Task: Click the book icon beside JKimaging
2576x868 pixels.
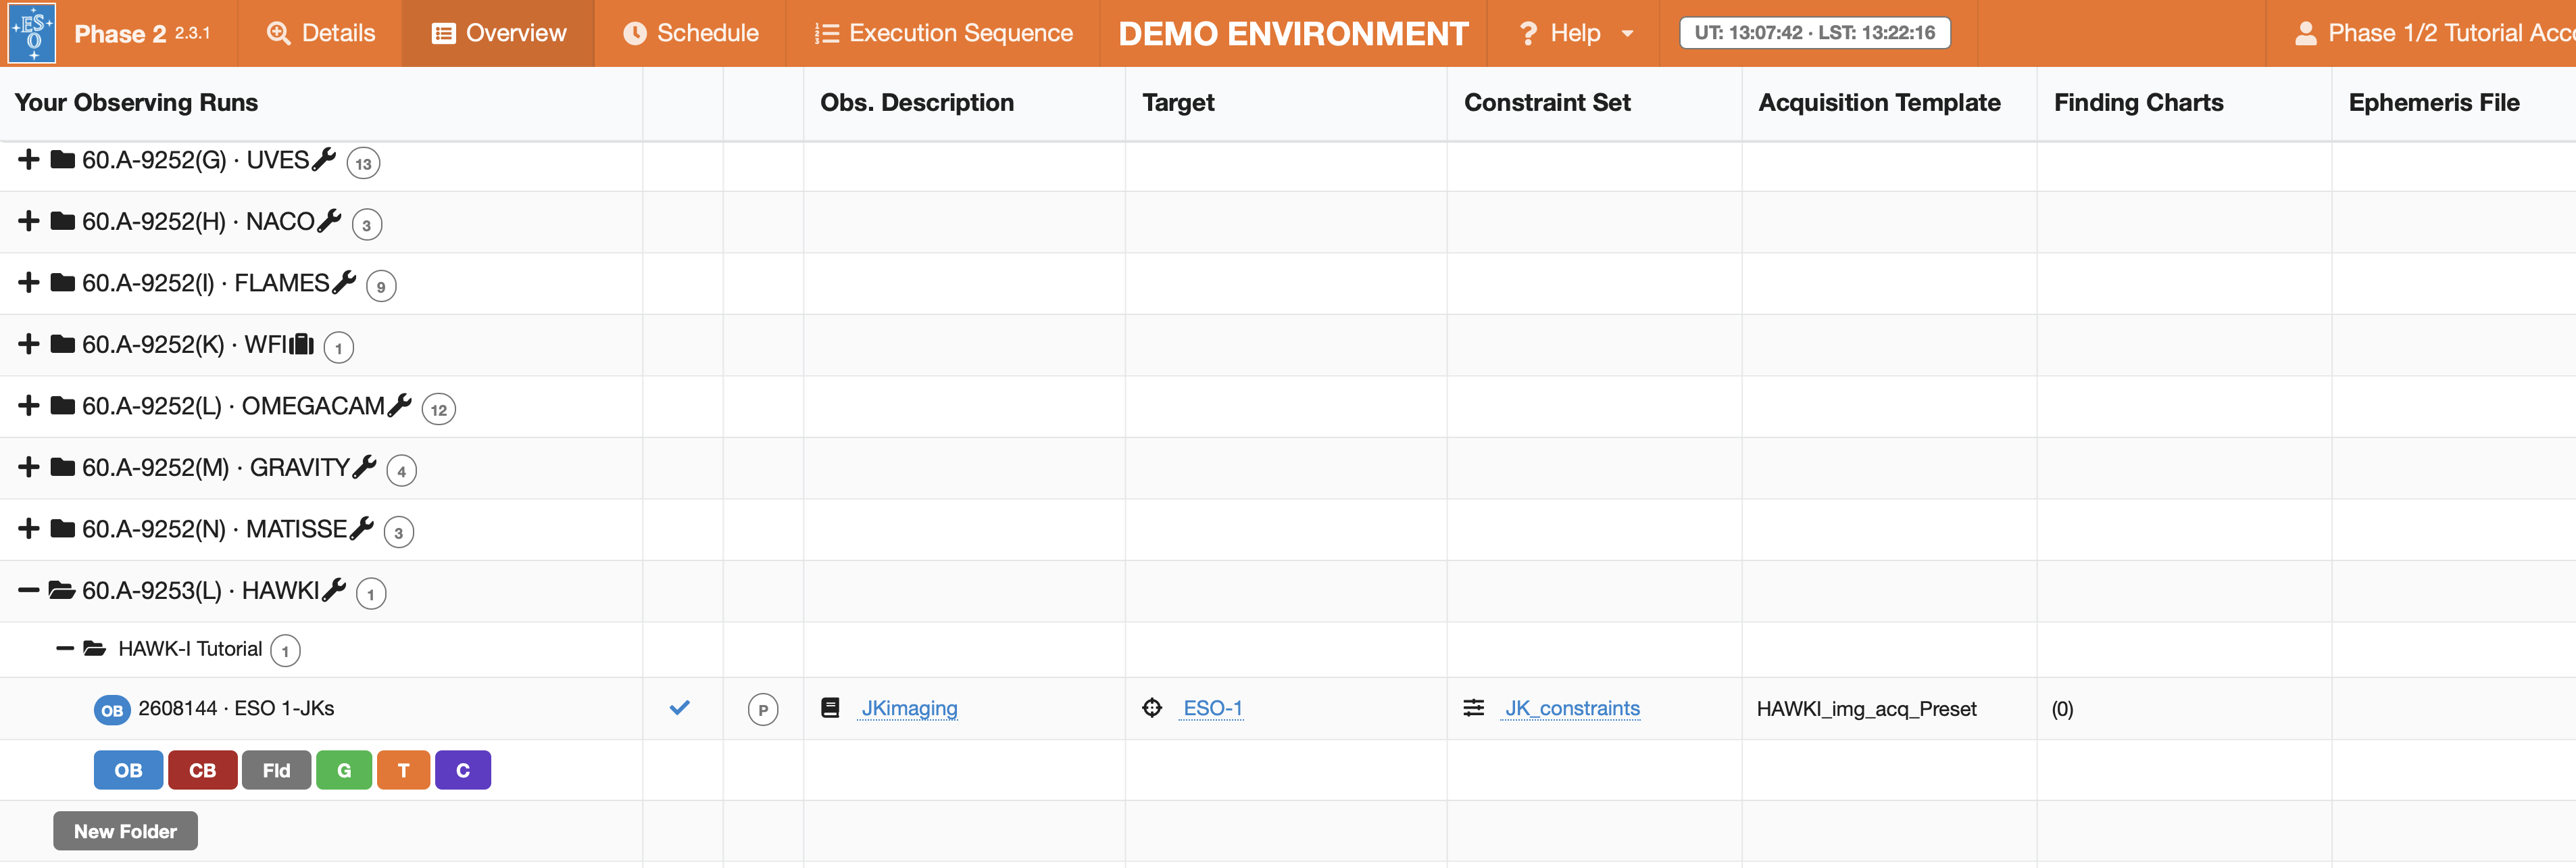Action: click(x=830, y=708)
